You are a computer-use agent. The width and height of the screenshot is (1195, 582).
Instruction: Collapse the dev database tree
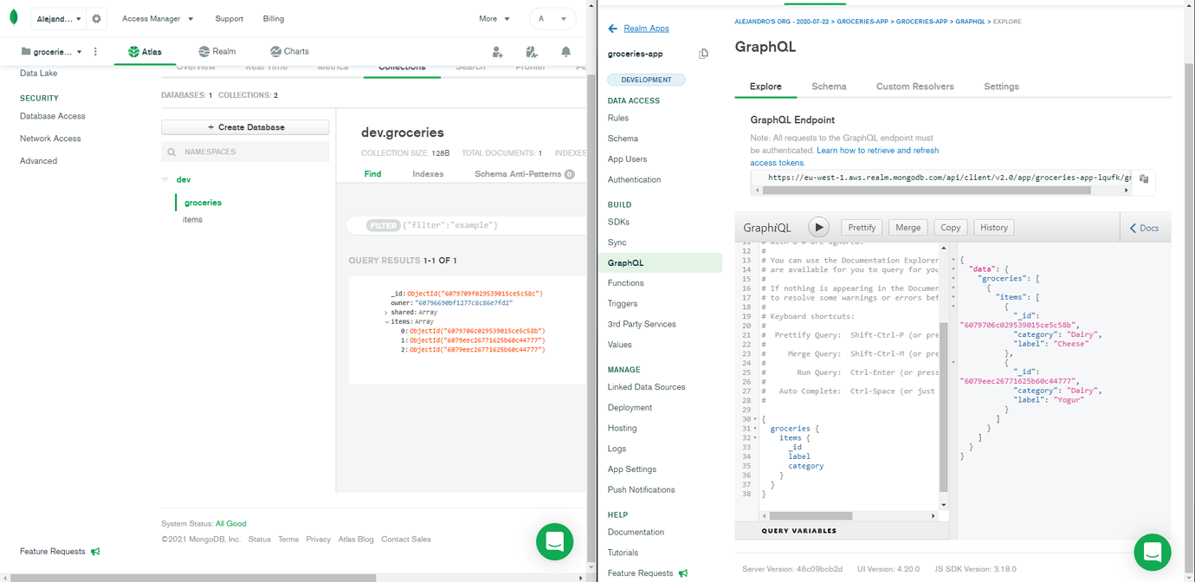tap(165, 180)
